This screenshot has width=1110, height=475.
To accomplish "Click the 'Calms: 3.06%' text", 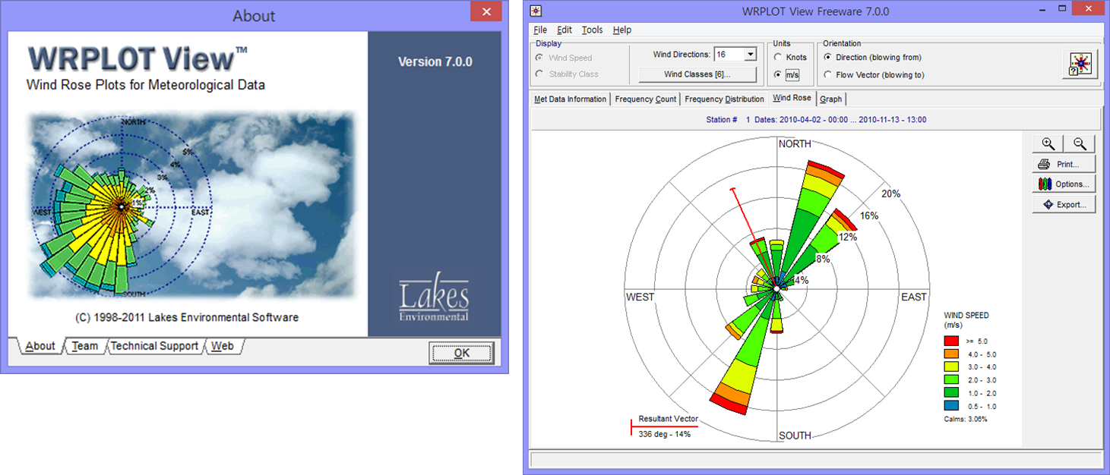I will (966, 419).
